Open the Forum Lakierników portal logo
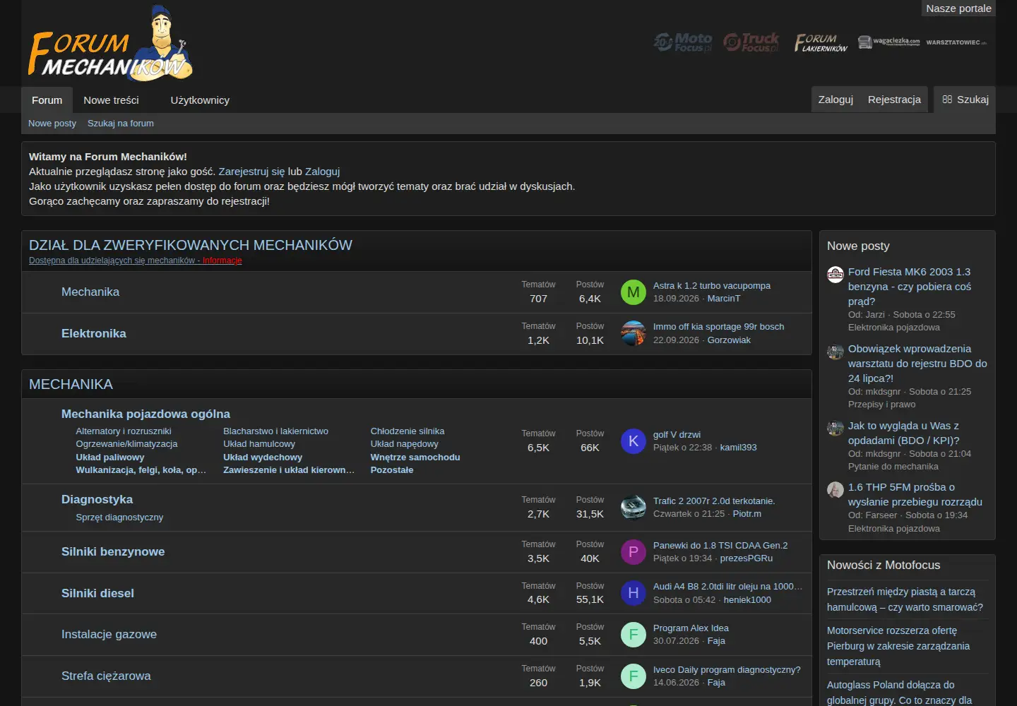The height and width of the screenshot is (706, 1017). pos(821,42)
